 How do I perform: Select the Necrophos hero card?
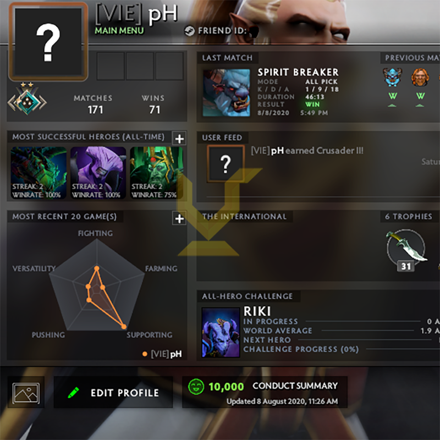pos(38,173)
